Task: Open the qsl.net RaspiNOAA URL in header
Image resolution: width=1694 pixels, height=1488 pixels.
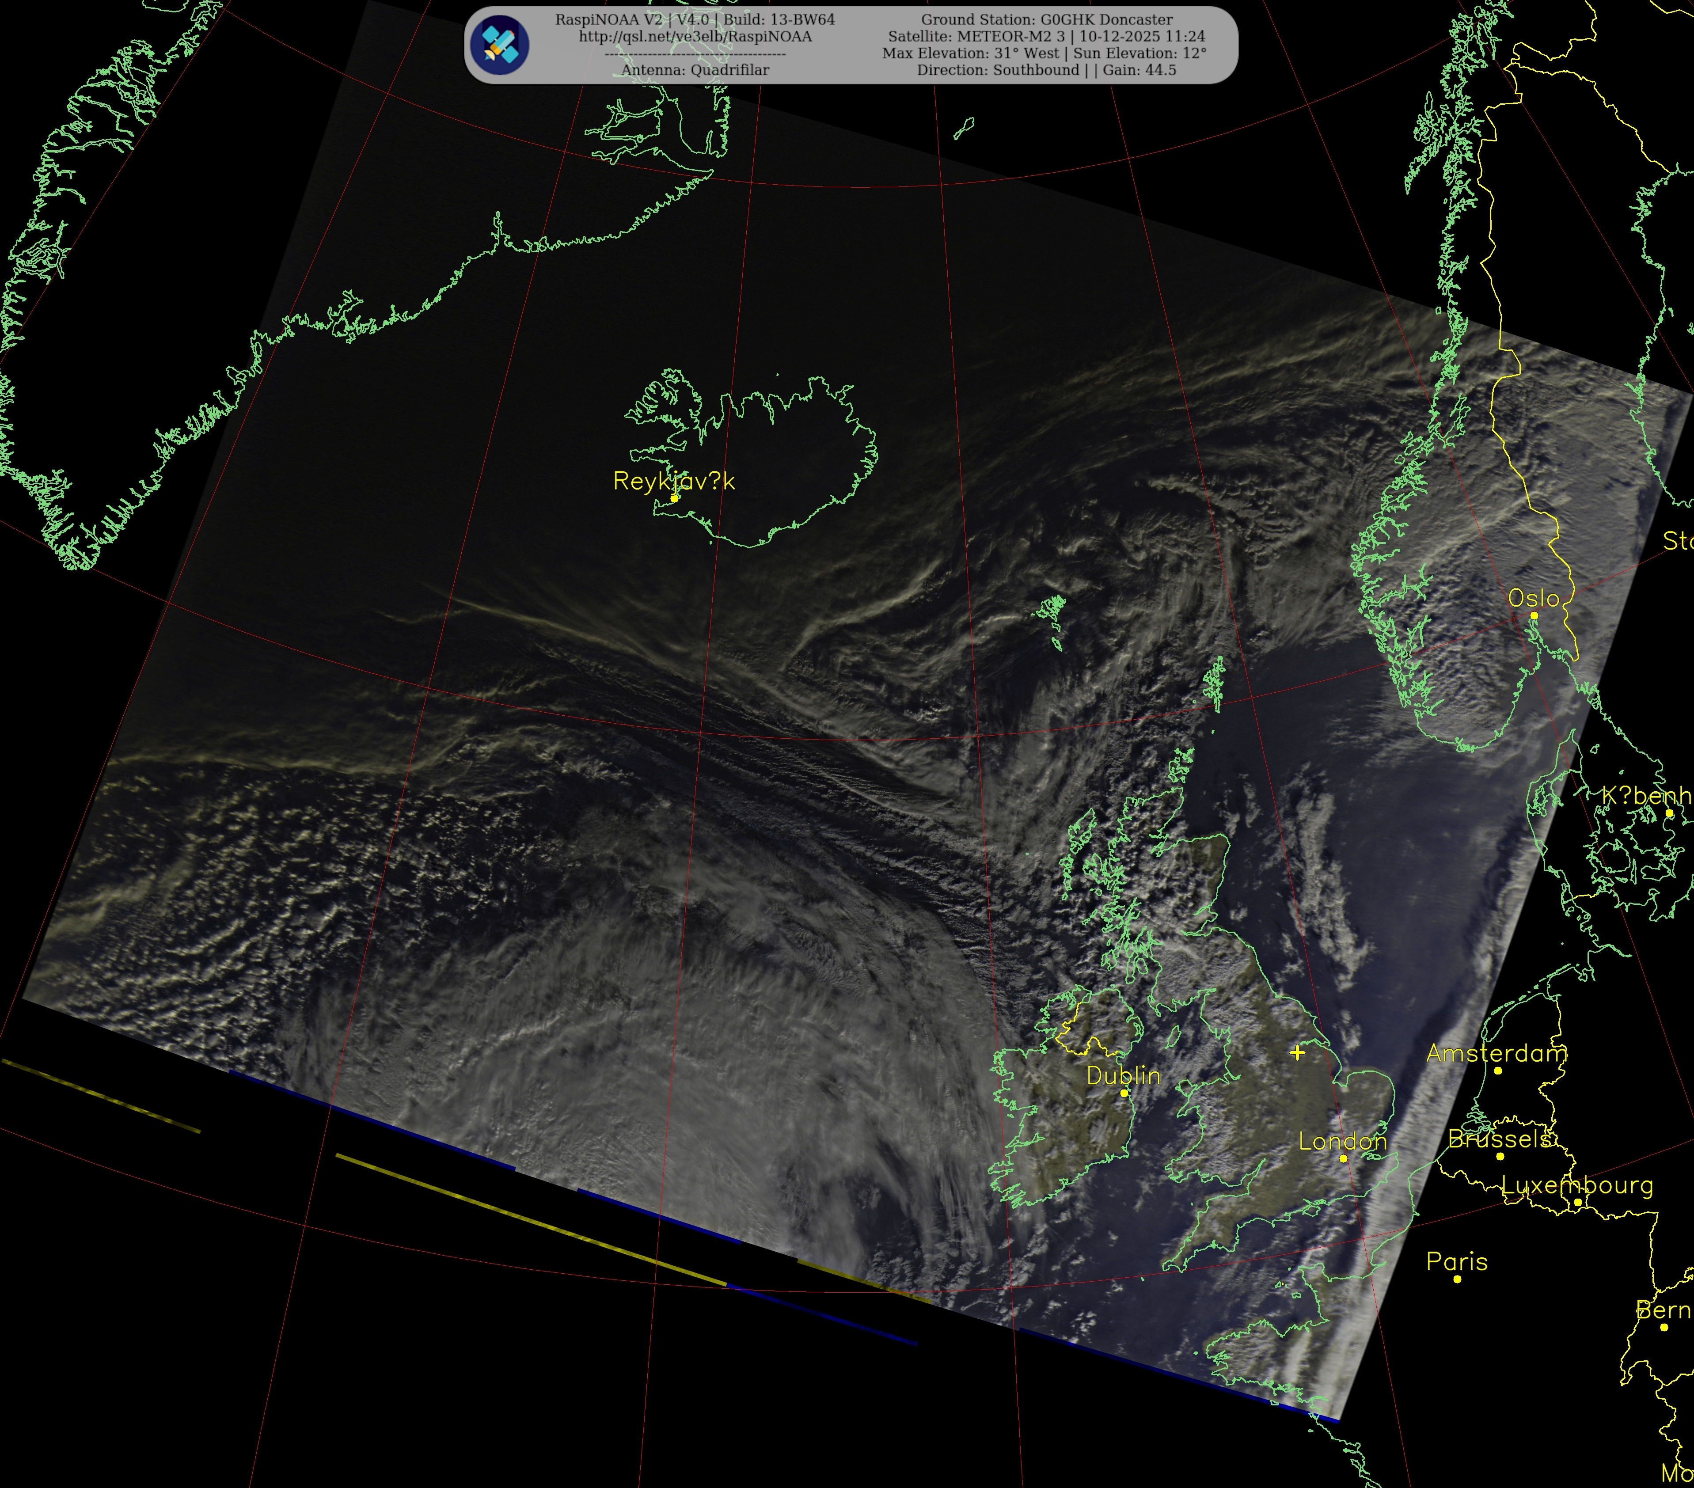Action: [x=695, y=37]
